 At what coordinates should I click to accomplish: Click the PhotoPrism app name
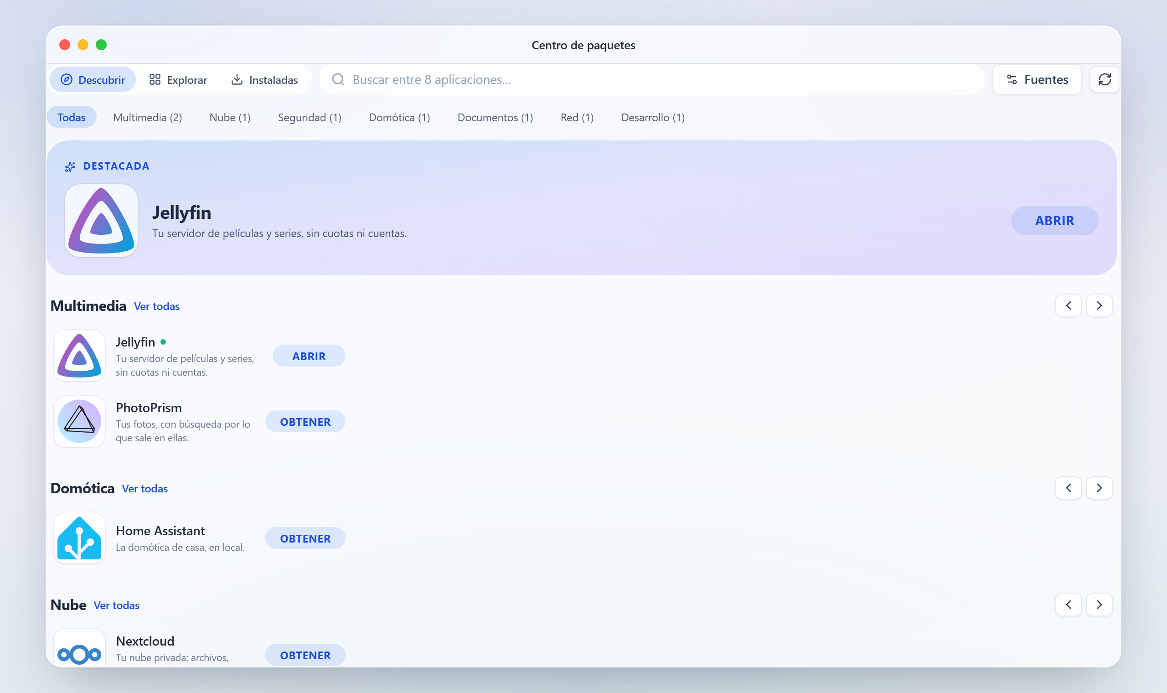149,408
